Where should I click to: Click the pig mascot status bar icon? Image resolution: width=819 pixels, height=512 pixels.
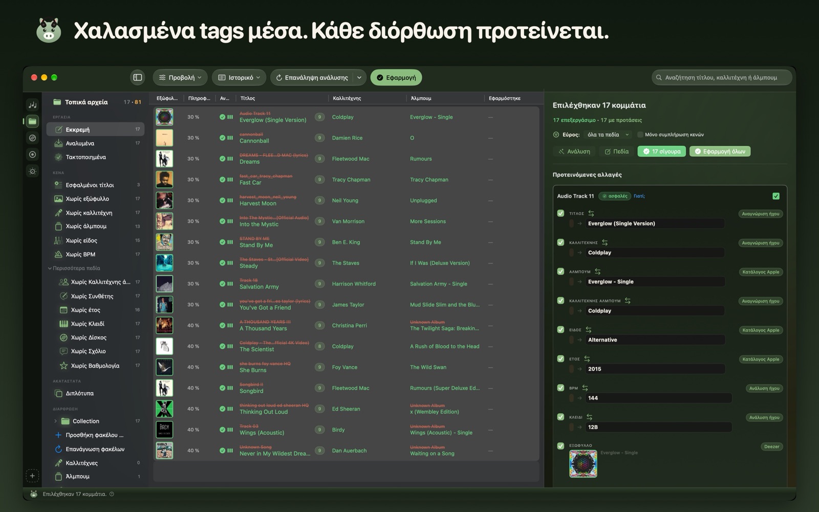[x=34, y=494]
